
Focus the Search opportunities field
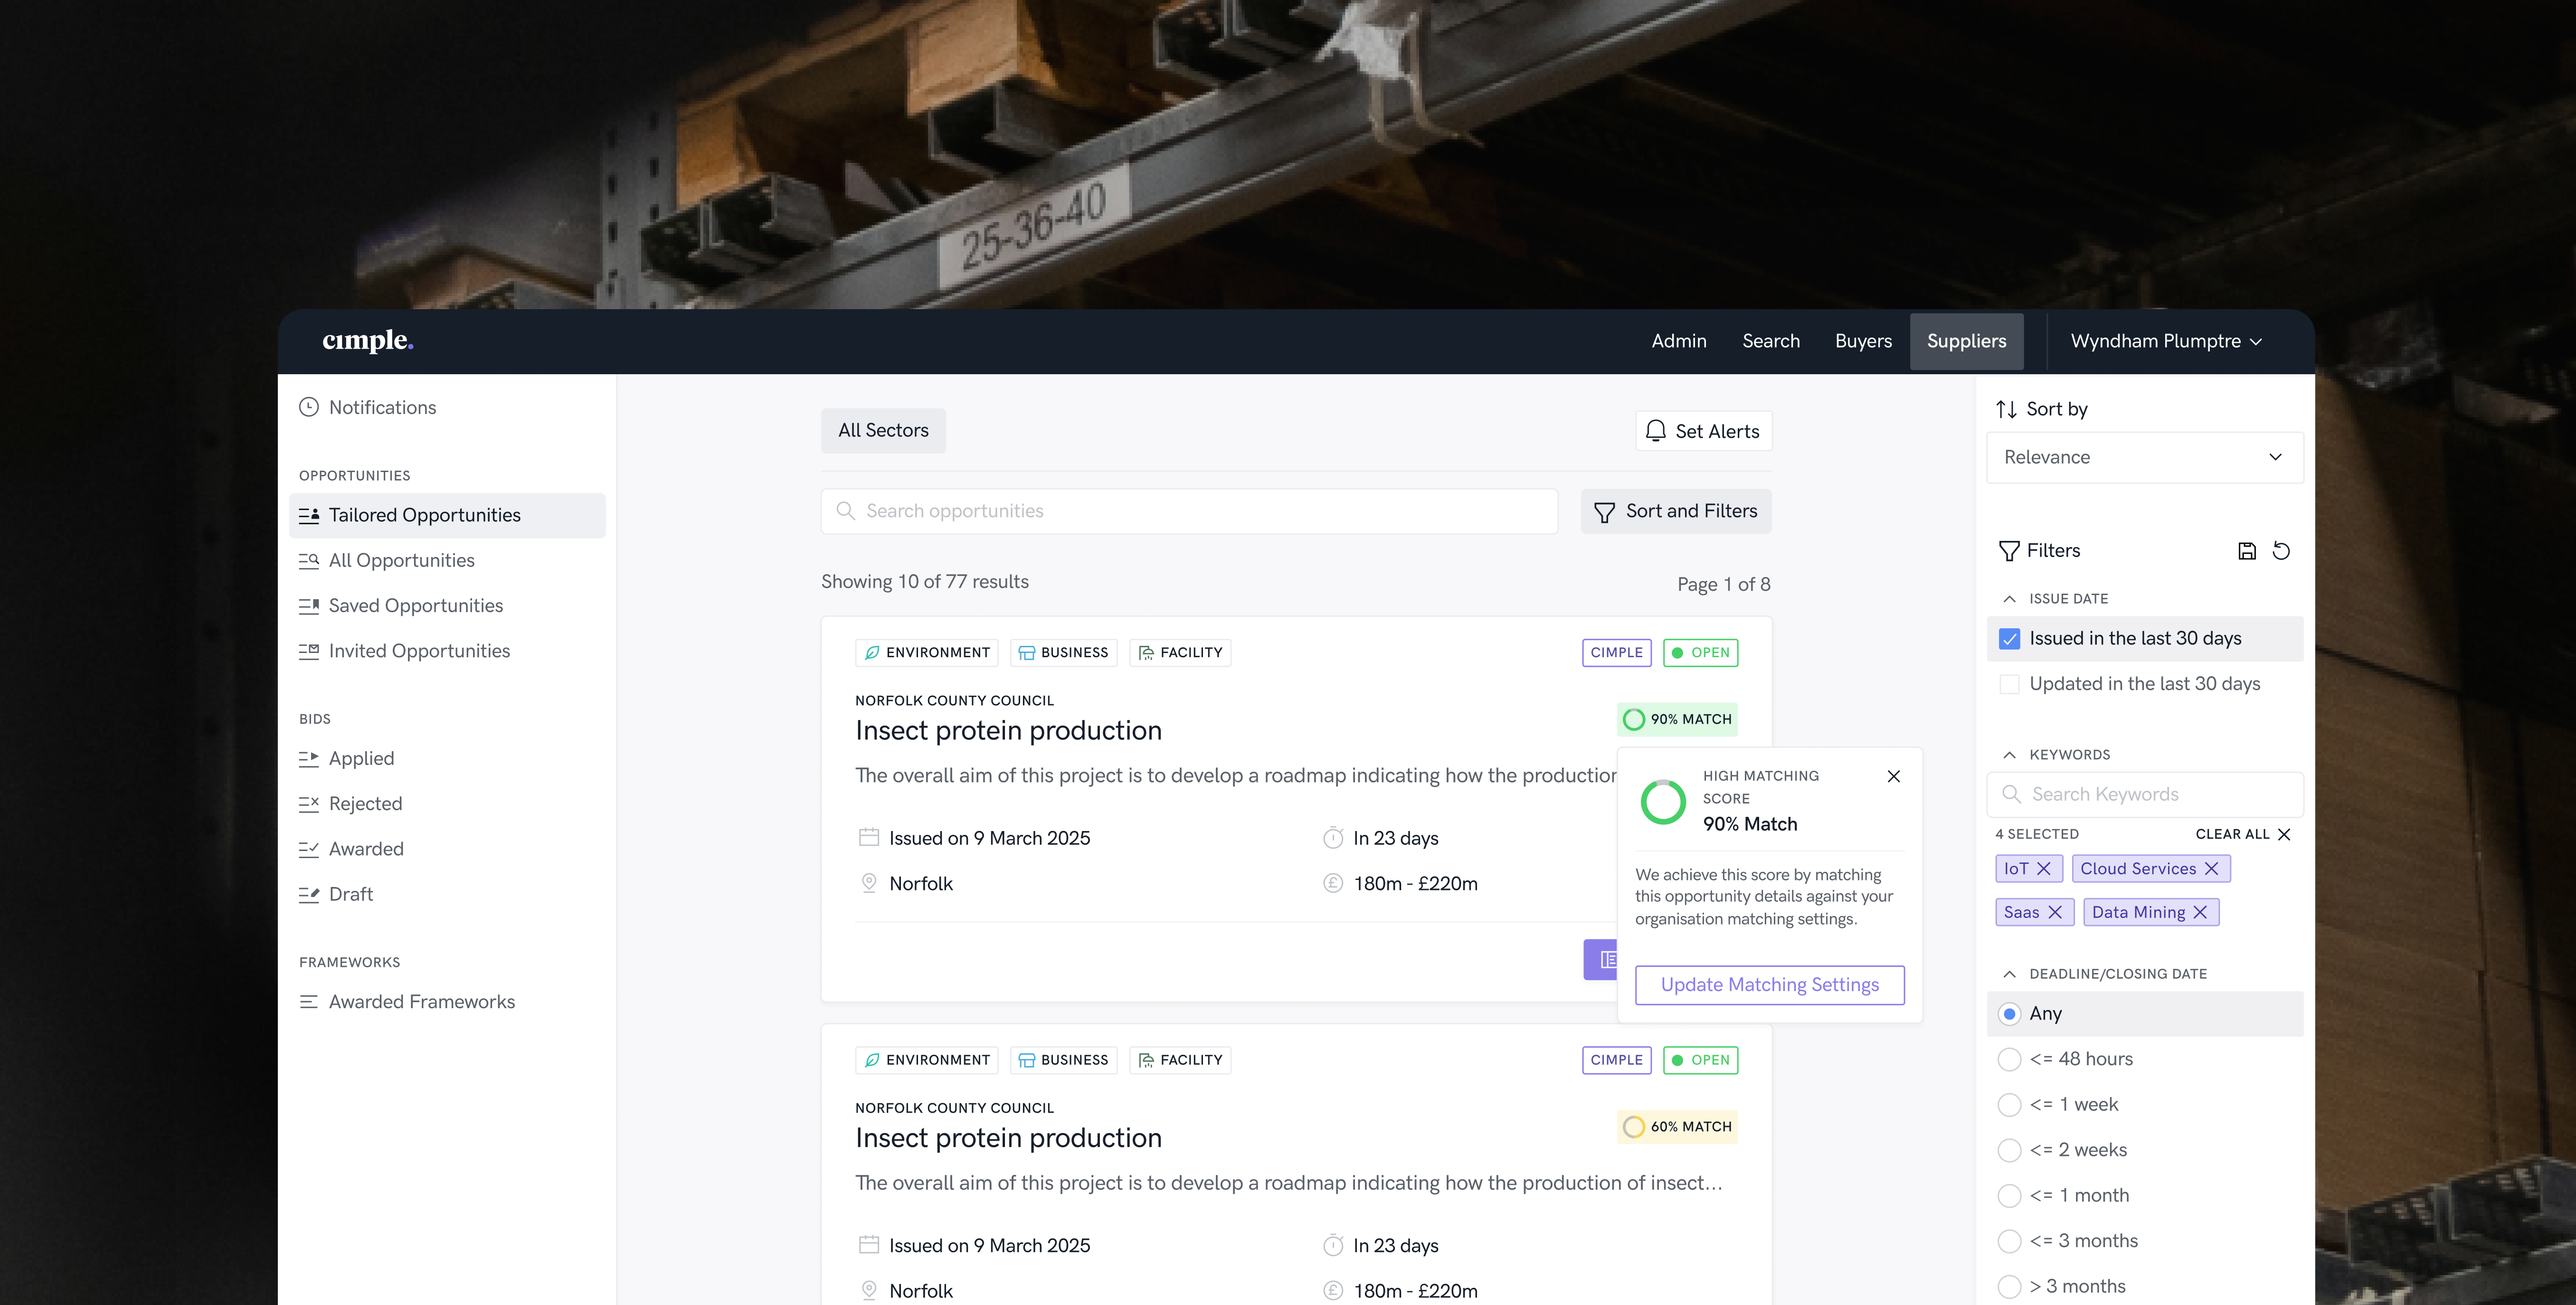1189,512
